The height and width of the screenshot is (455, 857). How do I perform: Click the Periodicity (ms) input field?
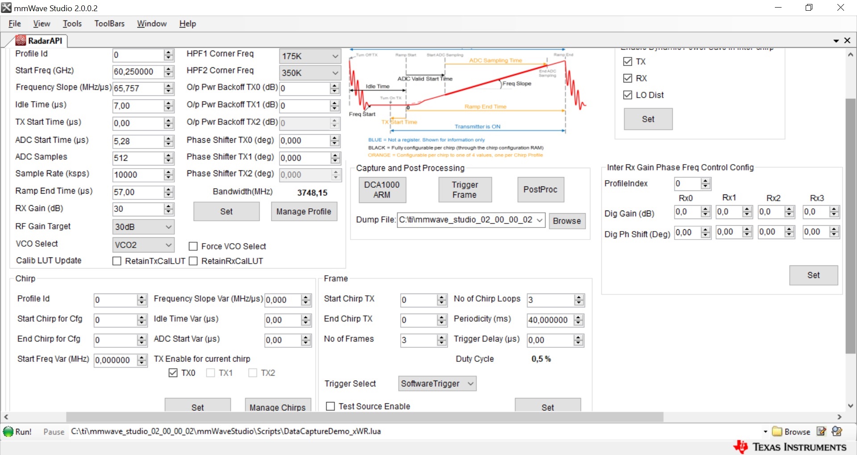550,320
